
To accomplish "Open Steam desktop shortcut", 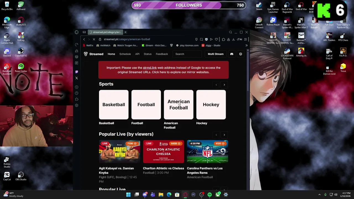I will (259, 6).
